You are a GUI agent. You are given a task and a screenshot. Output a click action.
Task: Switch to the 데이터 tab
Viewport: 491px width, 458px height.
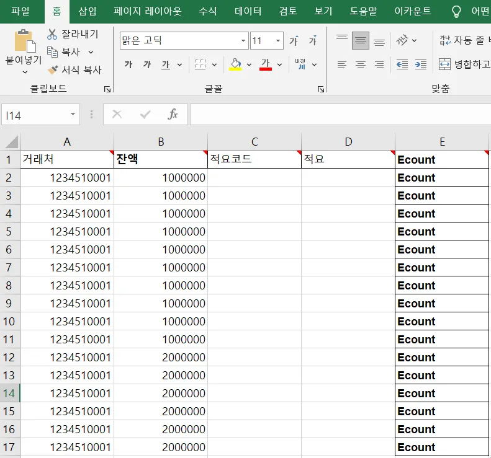[x=248, y=12]
